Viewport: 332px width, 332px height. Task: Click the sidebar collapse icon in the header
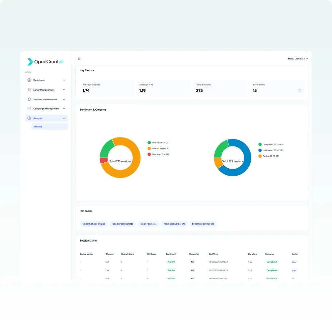79,58
